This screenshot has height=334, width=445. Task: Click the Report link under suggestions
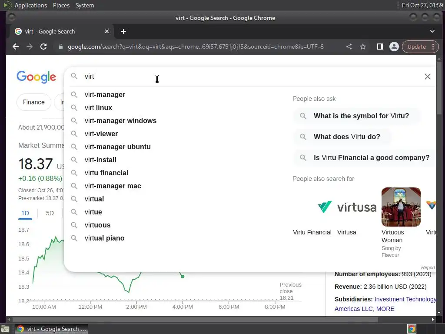[x=428, y=267]
